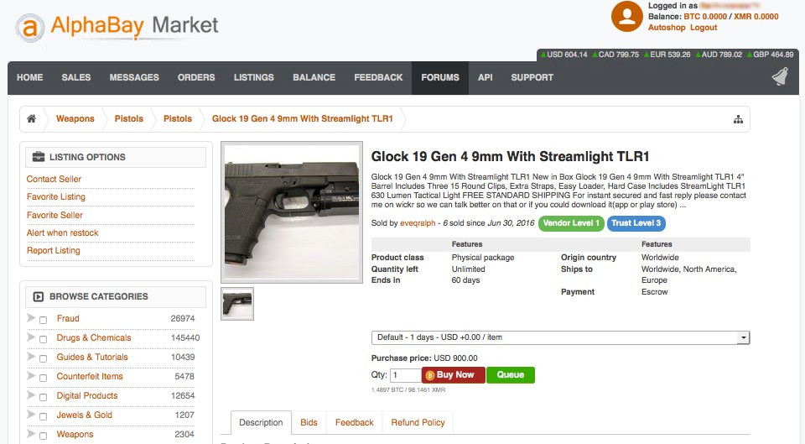This screenshot has width=805, height=444.
Task: Check the Fraud category checkbox
Action: point(43,320)
